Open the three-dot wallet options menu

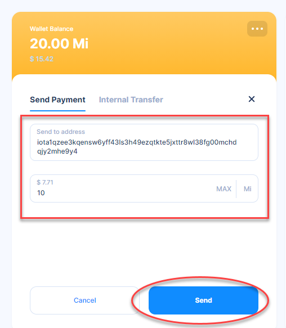tap(257, 29)
